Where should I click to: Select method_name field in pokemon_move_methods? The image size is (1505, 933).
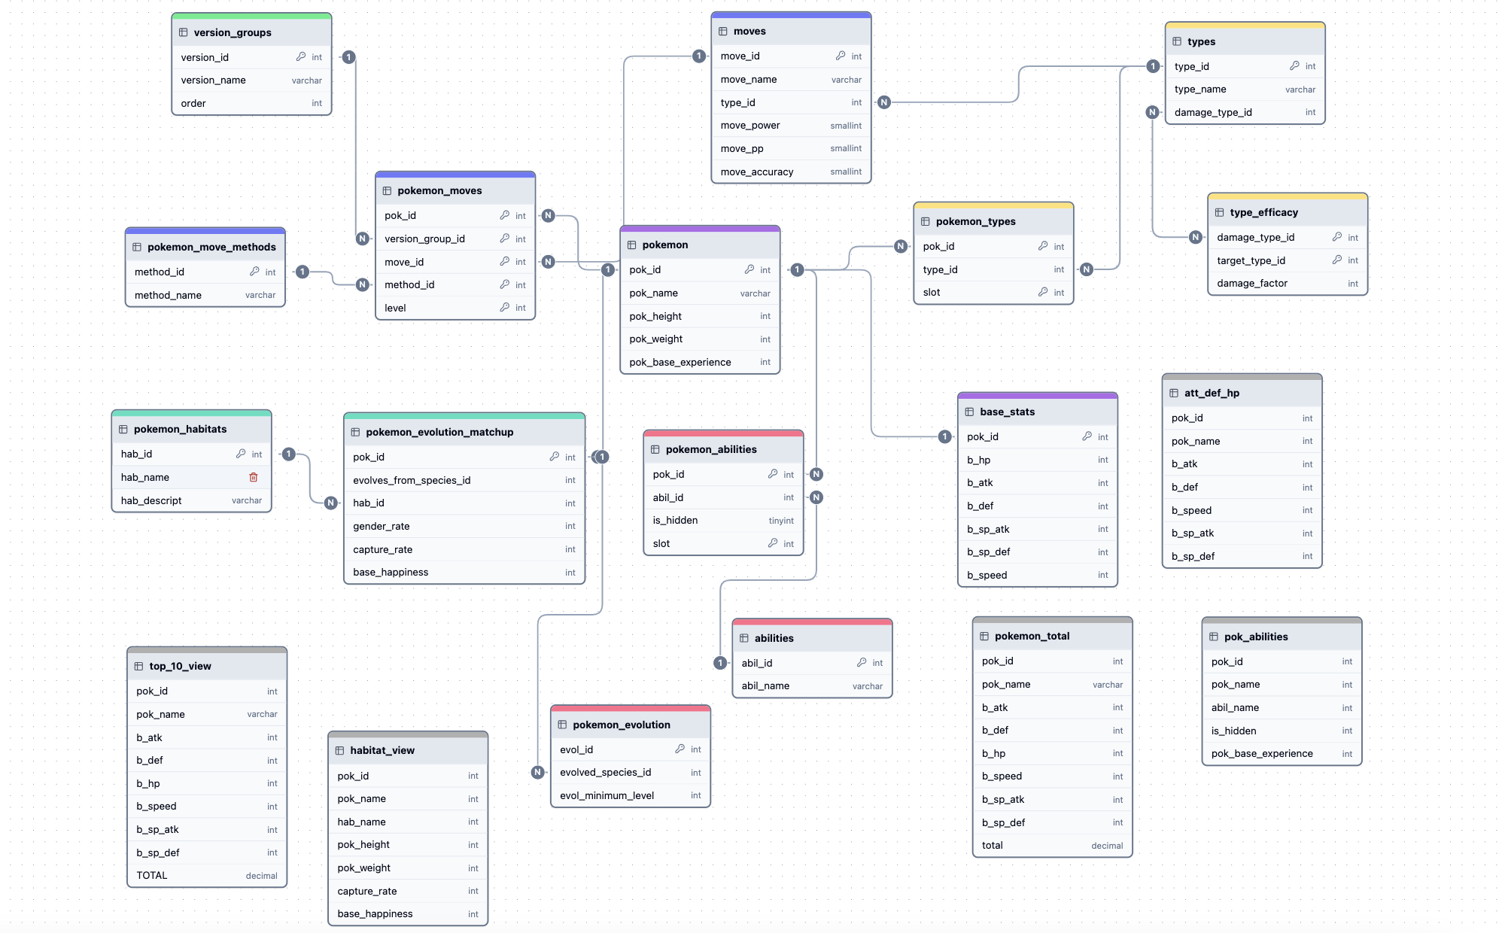(205, 295)
